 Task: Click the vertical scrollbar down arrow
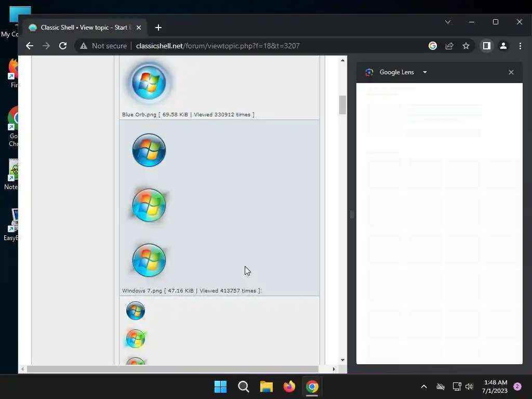click(x=342, y=360)
